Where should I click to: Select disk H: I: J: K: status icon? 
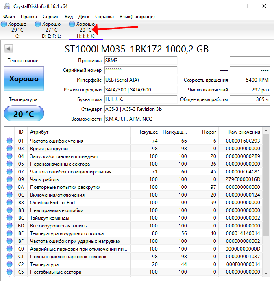[x=72, y=24]
